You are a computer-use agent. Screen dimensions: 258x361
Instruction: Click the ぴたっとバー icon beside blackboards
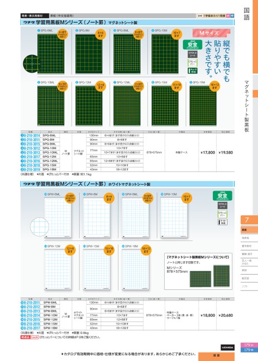point(193,63)
